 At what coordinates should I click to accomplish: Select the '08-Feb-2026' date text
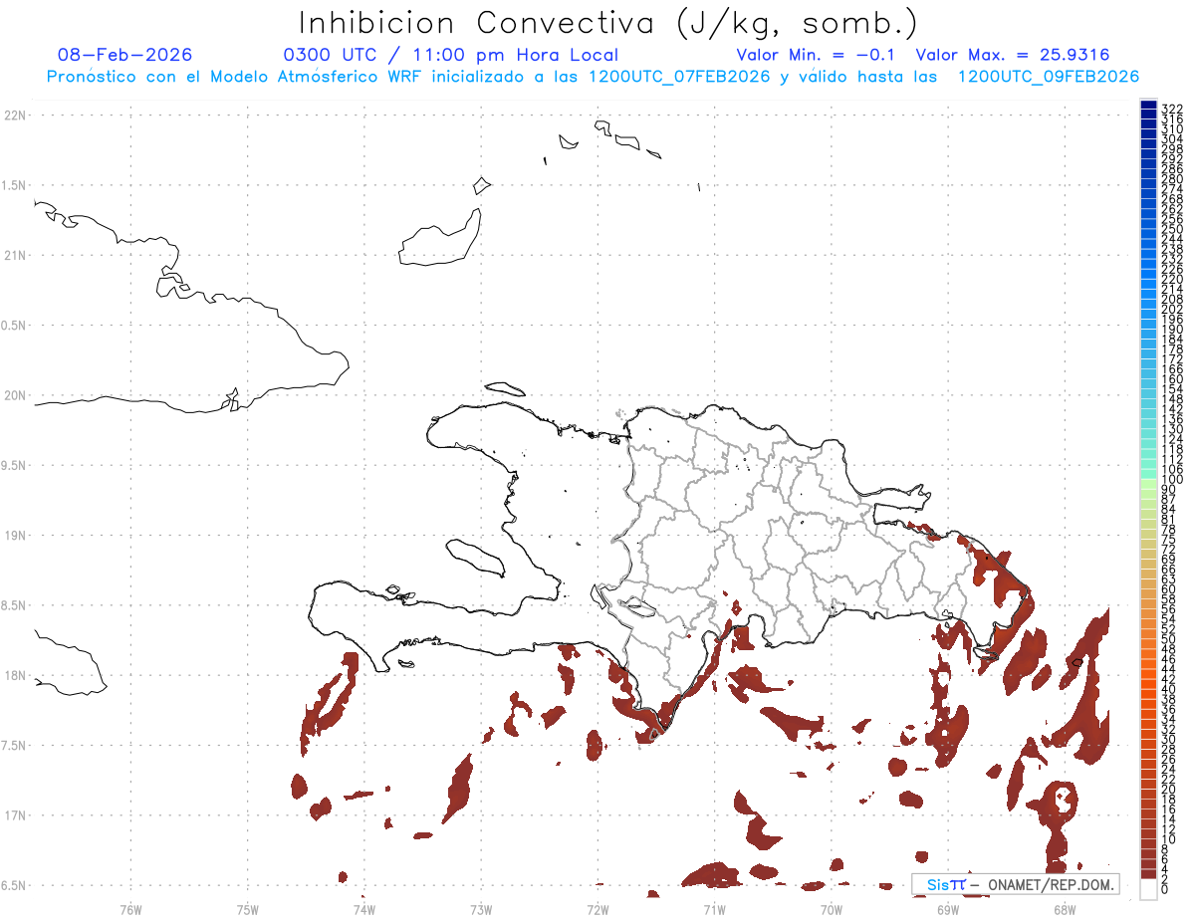click(x=125, y=55)
